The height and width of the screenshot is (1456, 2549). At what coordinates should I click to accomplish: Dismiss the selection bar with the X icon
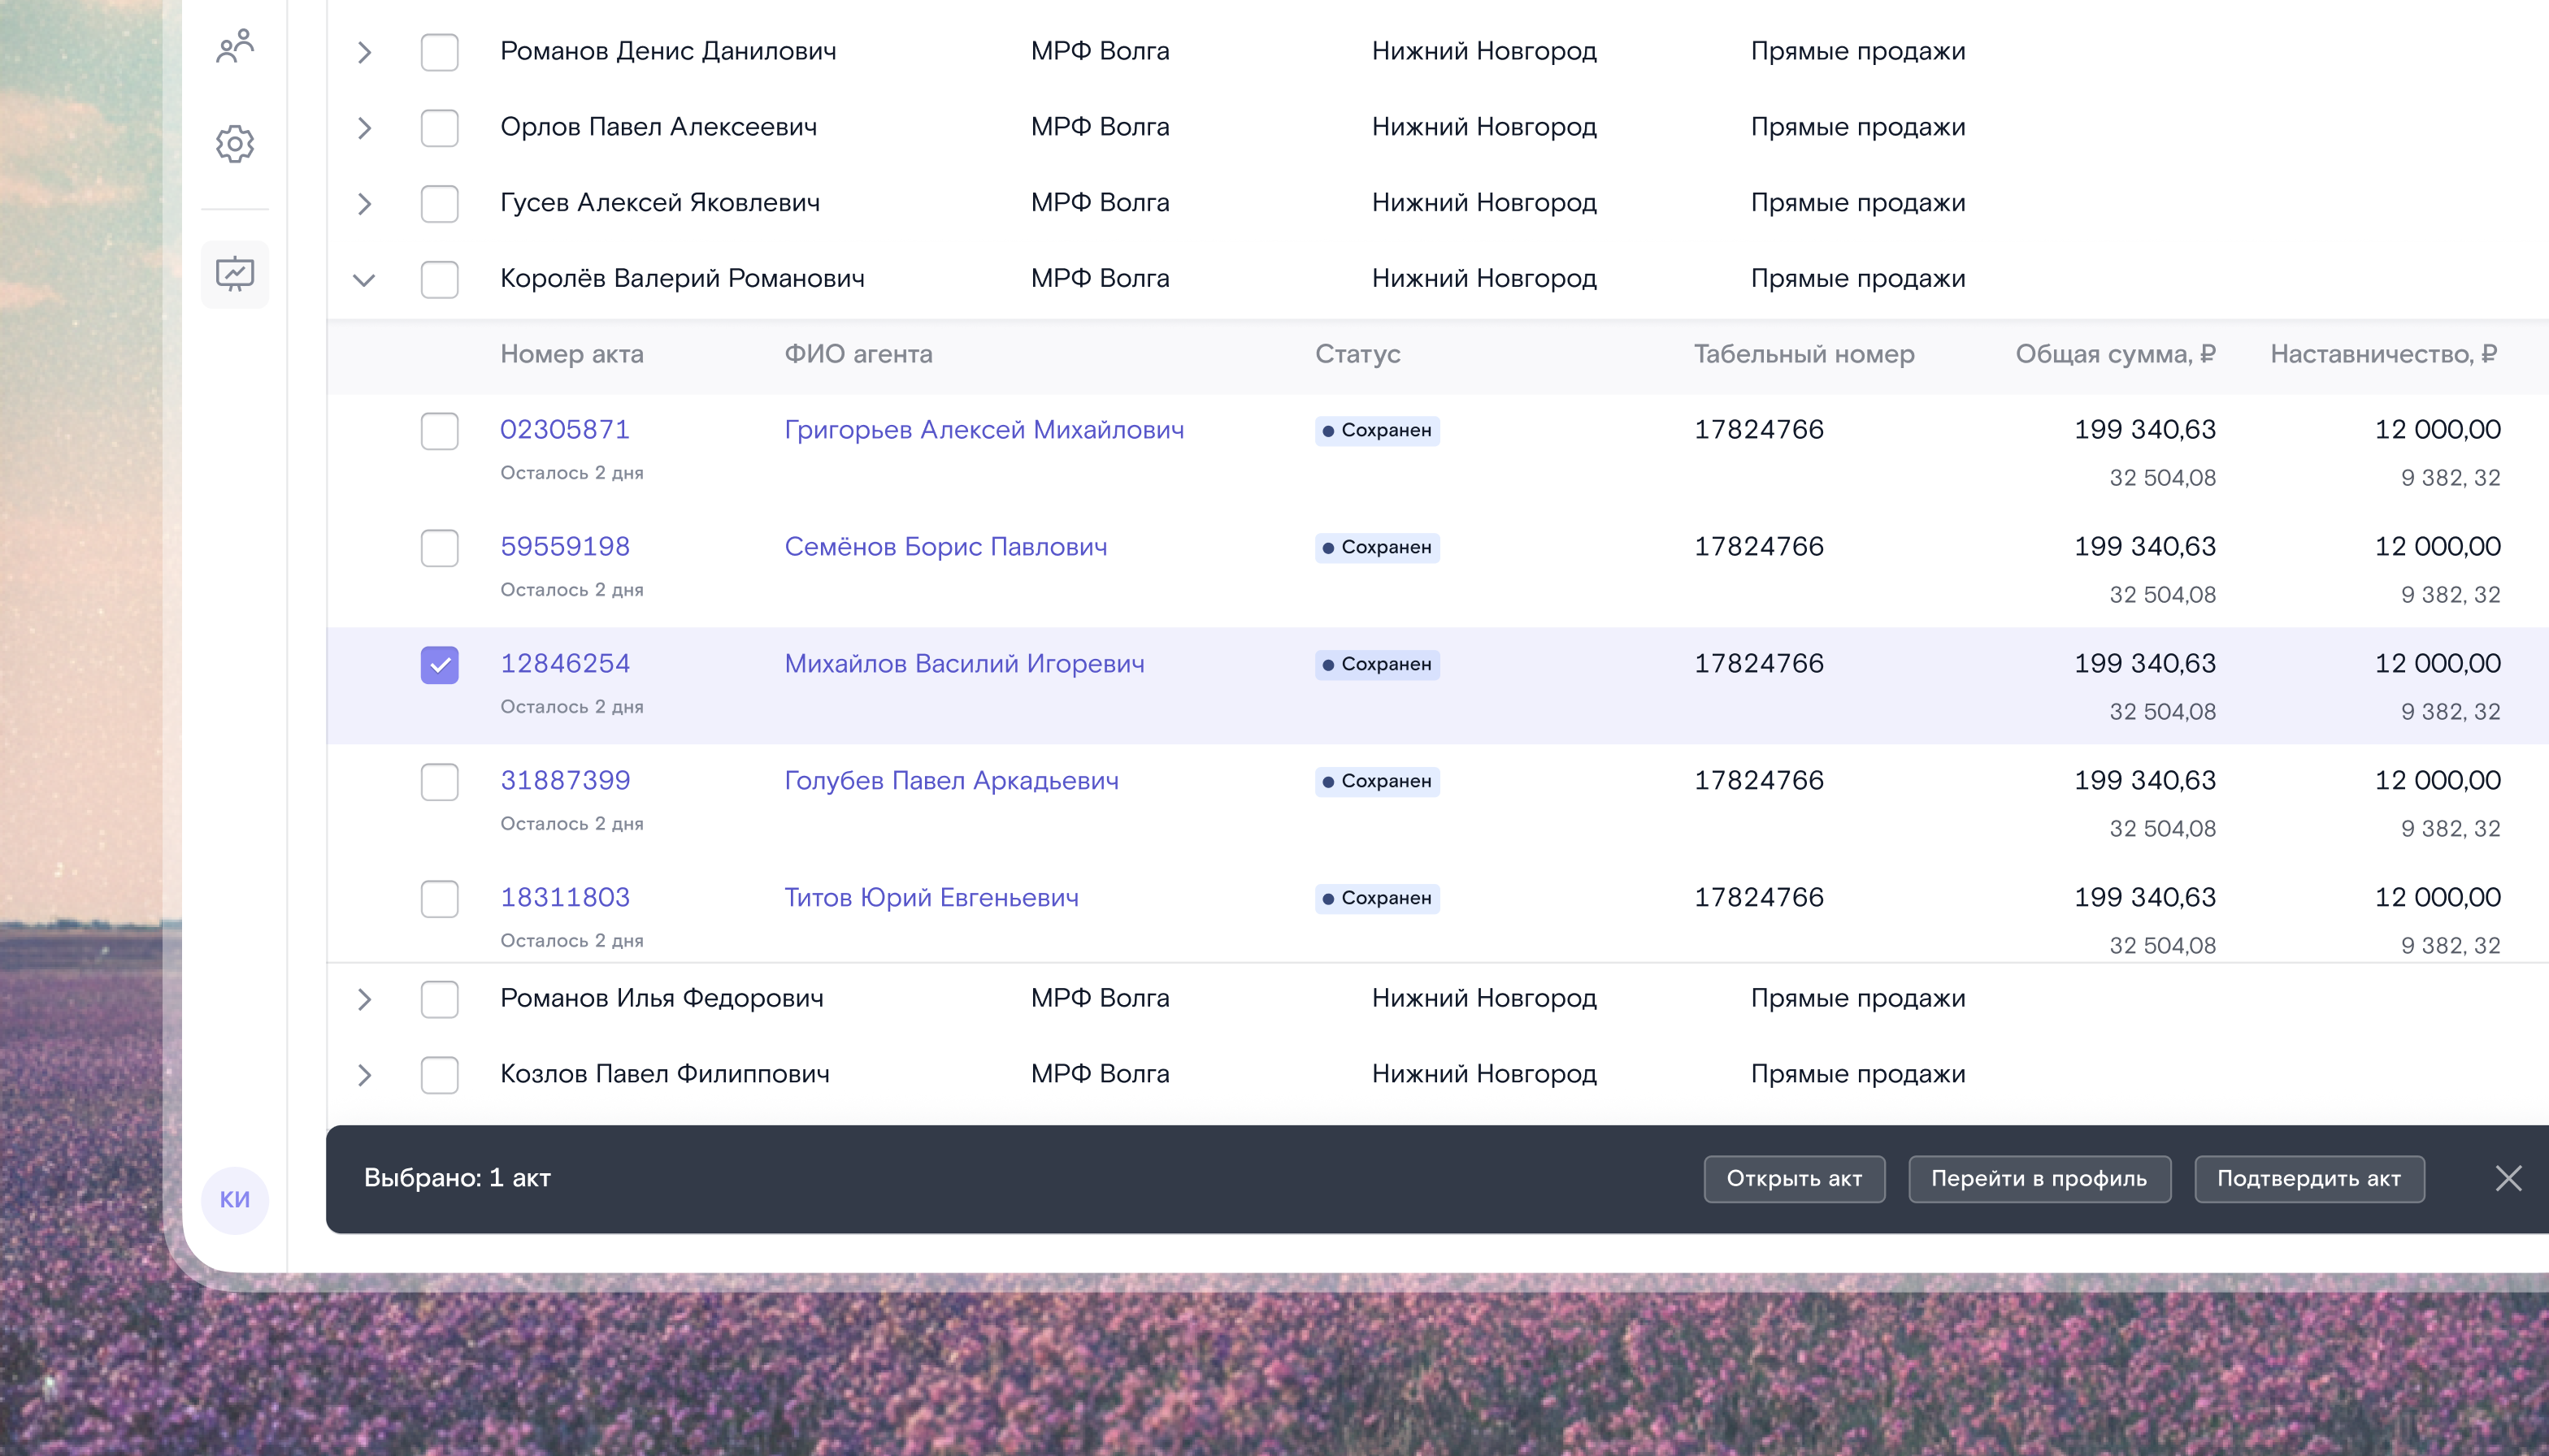point(2508,1178)
